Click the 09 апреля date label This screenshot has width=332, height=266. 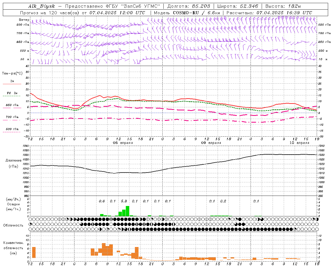pos(211,143)
